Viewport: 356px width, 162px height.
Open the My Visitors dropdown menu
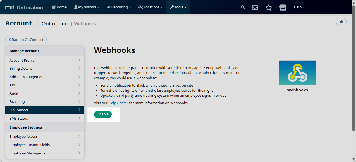pyautogui.click(x=87, y=7)
